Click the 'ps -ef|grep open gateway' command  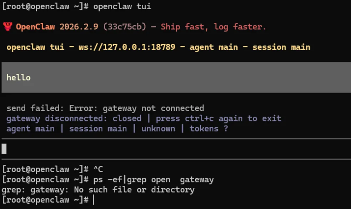(x=154, y=179)
